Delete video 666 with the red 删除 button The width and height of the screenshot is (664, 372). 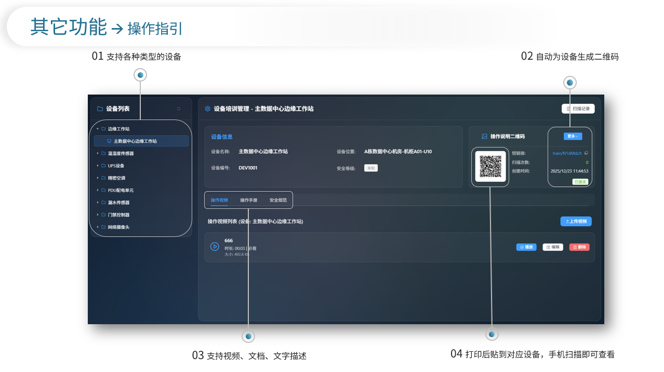tap(579, 247)
